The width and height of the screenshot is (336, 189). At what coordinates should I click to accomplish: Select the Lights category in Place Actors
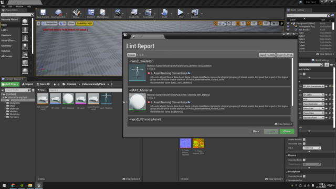5,30
